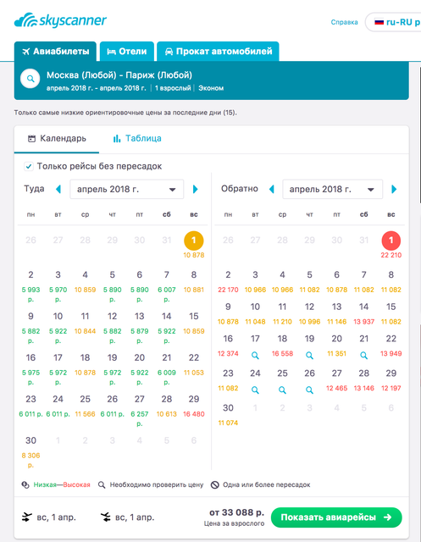Toggle the Только рейсы без пересадок checkbox
The width and height of the screenshot is (421, 542).
pyautogui.click(x=29, y=166)
